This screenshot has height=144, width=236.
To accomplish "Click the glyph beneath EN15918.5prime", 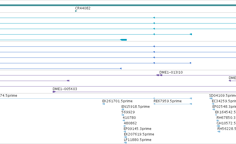I will [123, 109].
